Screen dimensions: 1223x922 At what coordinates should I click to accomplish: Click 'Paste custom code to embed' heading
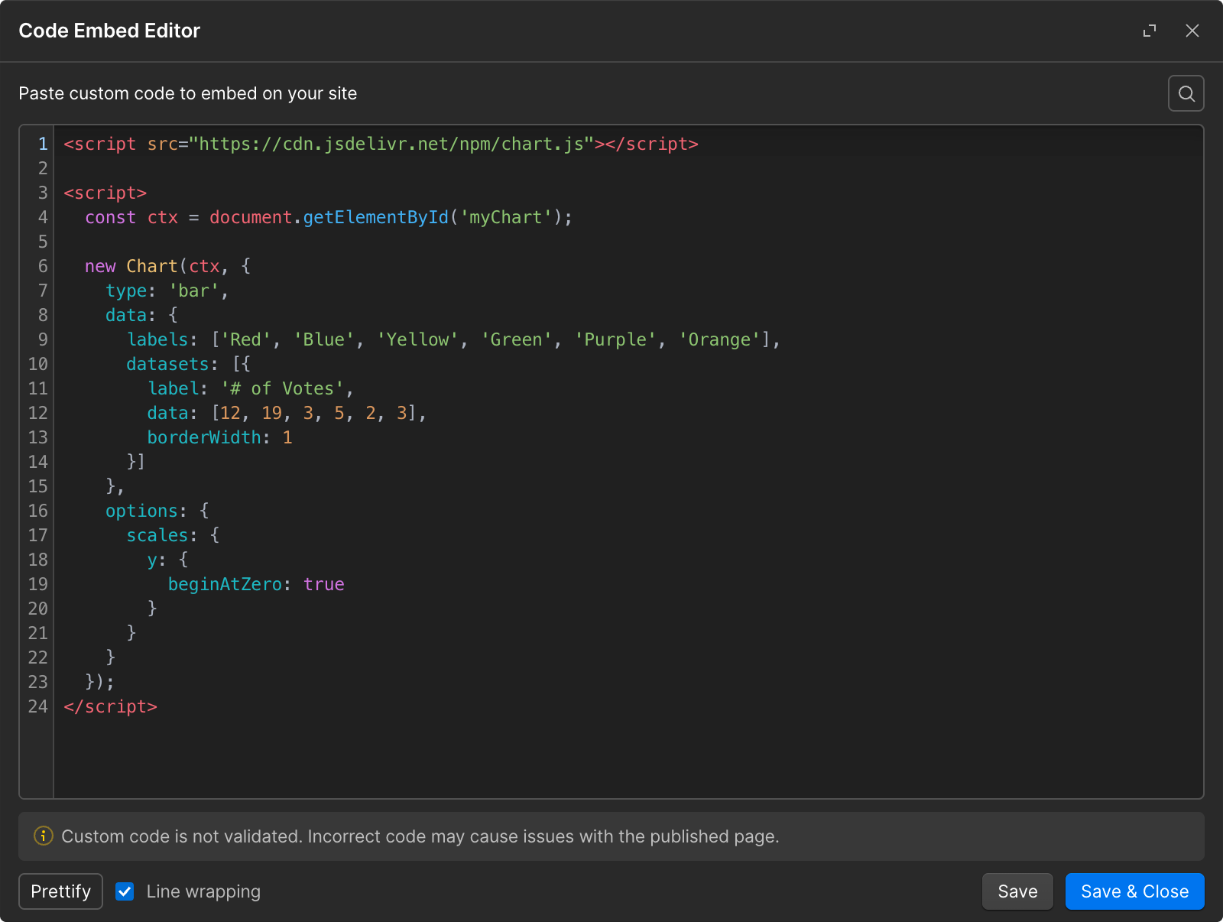pyautogui.click(x=188, y=93)
